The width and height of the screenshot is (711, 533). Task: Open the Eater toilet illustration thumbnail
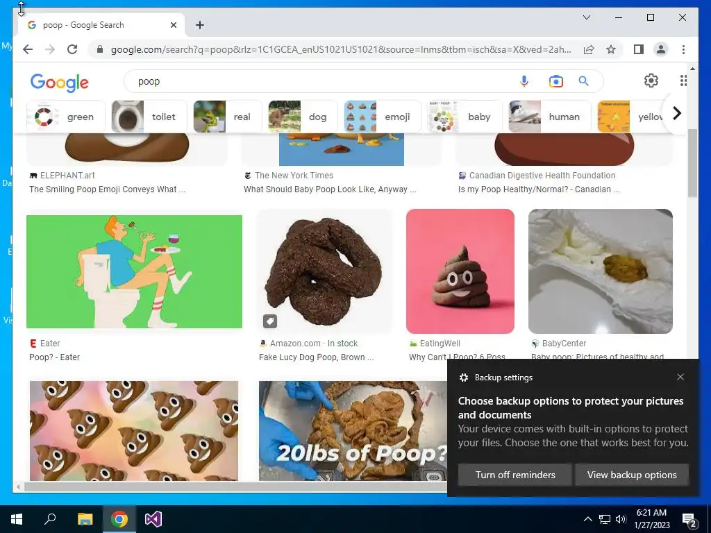134,271
